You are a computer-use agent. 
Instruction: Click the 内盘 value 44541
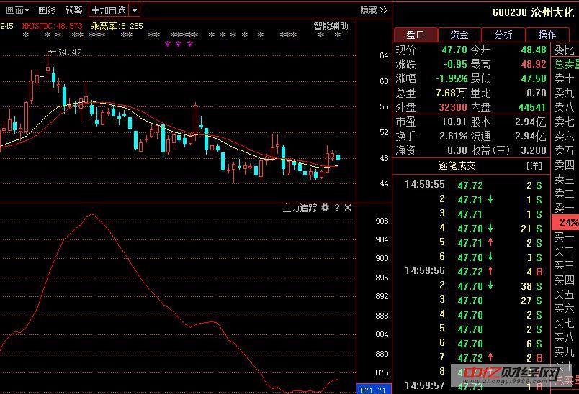(532, 107)
